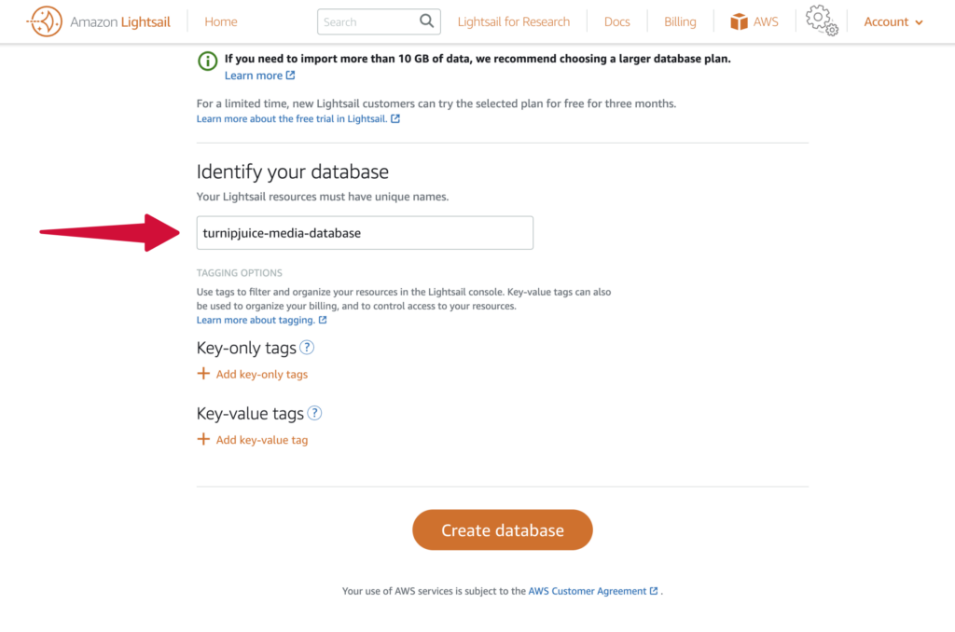Screen dimensions: 955x632
Task: Expand the Add key-value tag section
Action: 261,439
